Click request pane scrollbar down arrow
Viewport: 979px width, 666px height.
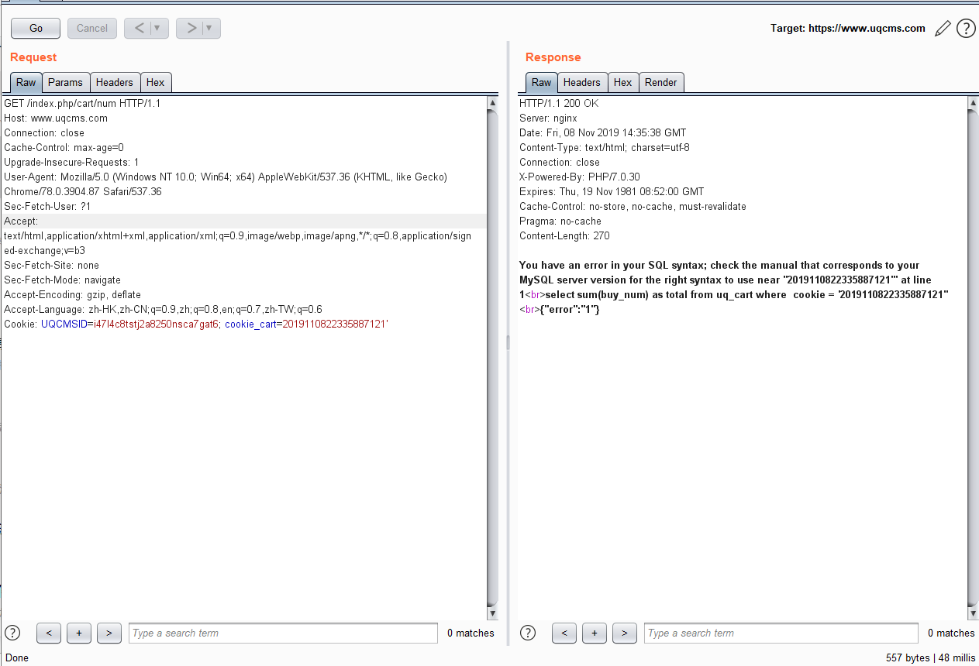coord(493,613)
